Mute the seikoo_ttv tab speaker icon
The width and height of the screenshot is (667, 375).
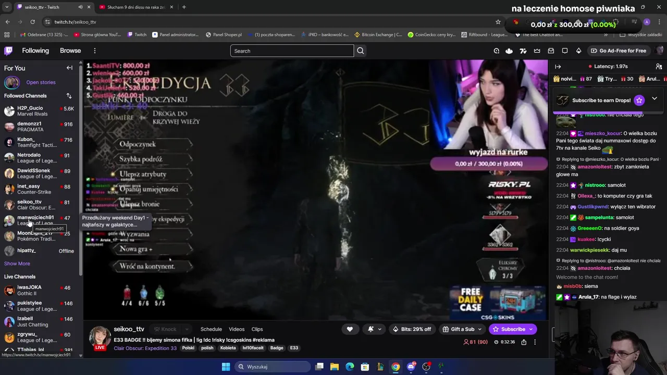tap(80, 7)
